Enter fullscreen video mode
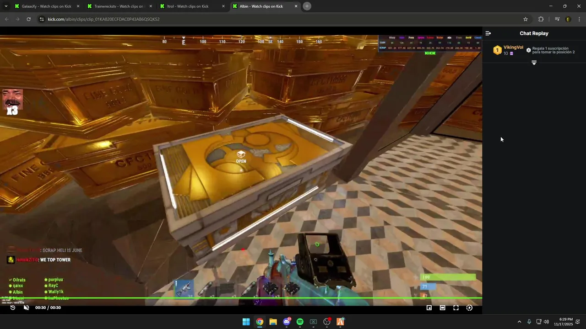586x329 pixels. (x=456, y=308)
